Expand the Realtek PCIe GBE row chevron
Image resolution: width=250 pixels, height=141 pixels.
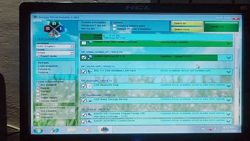(229, 43)
